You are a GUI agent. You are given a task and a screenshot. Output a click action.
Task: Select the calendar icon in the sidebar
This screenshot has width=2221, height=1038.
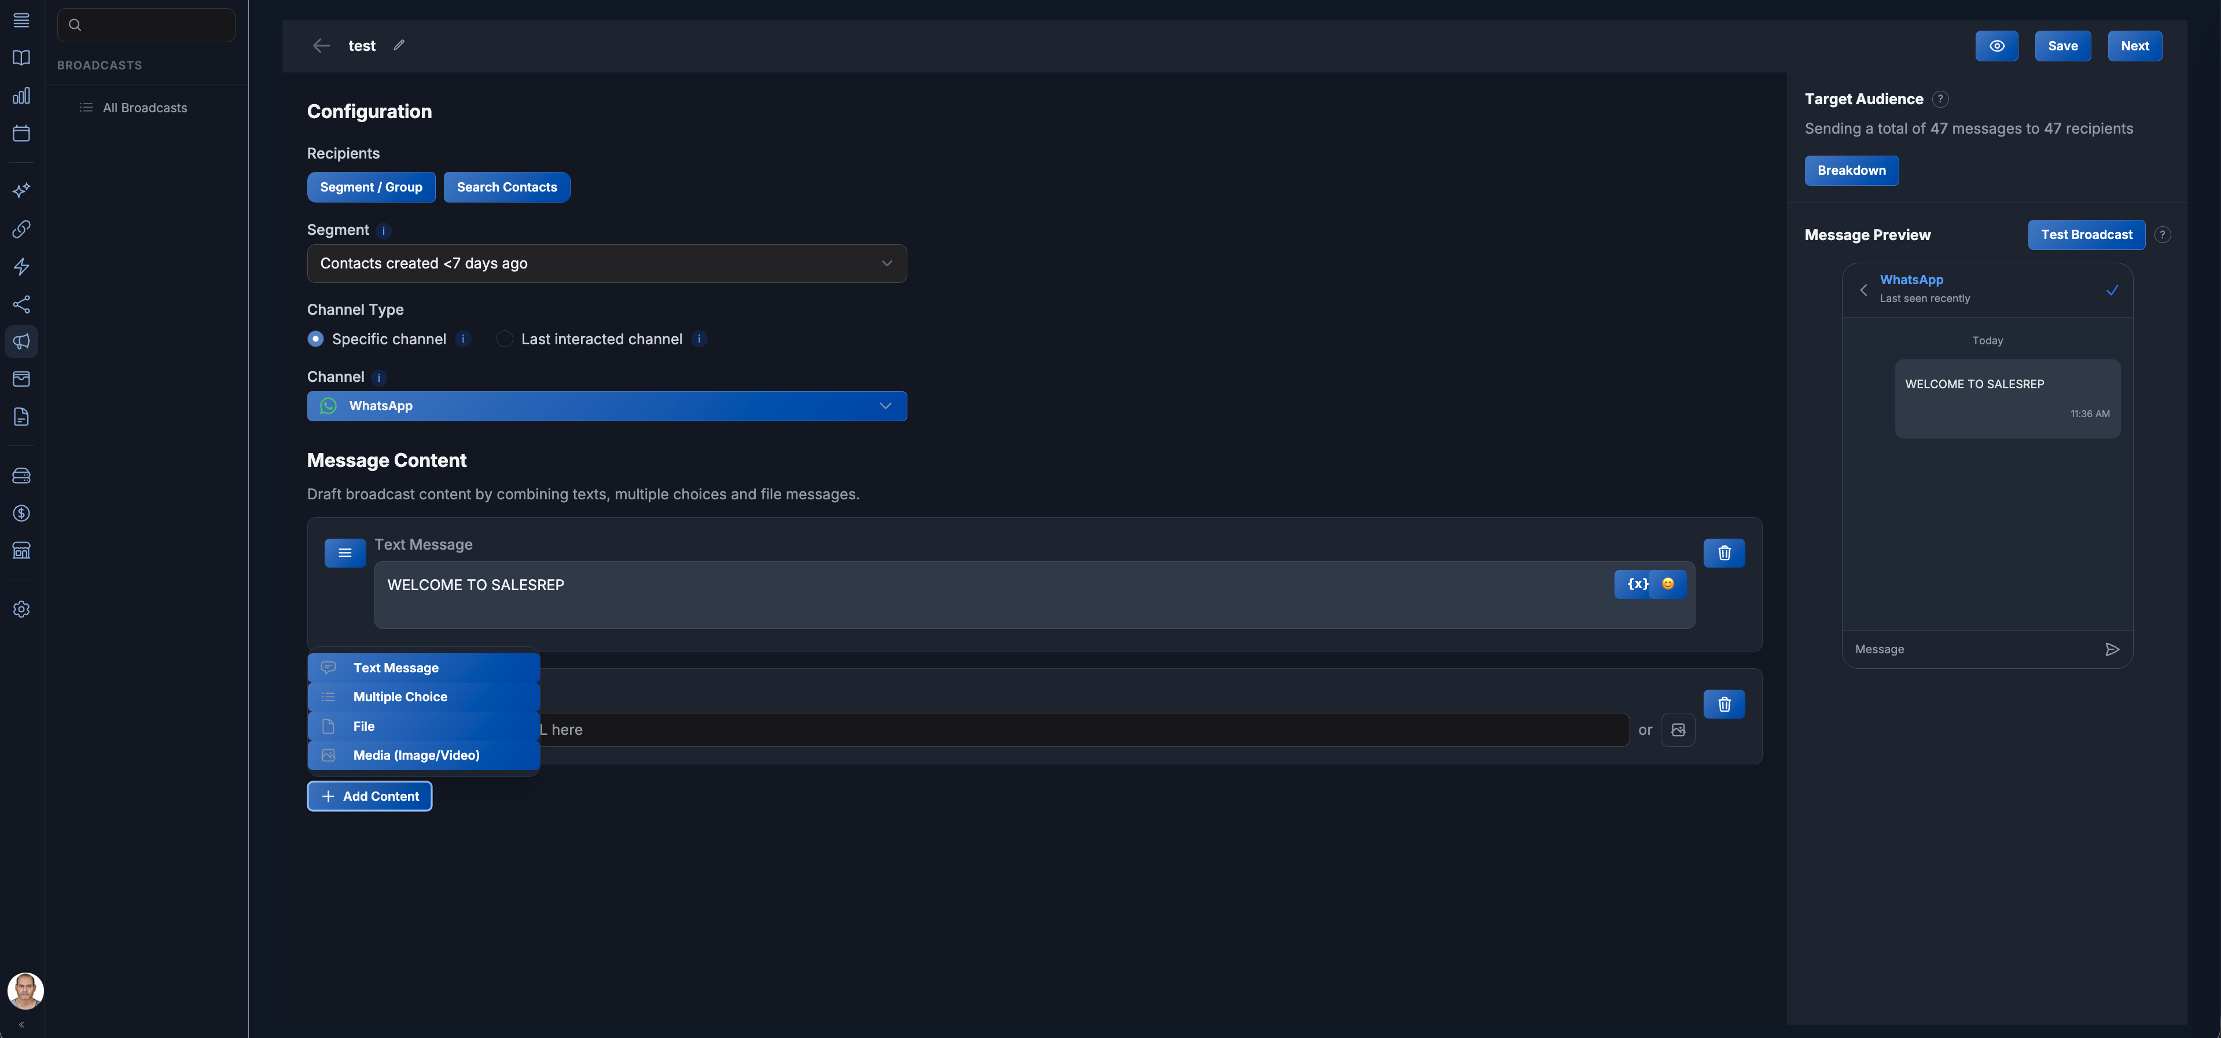pos(21,134)
